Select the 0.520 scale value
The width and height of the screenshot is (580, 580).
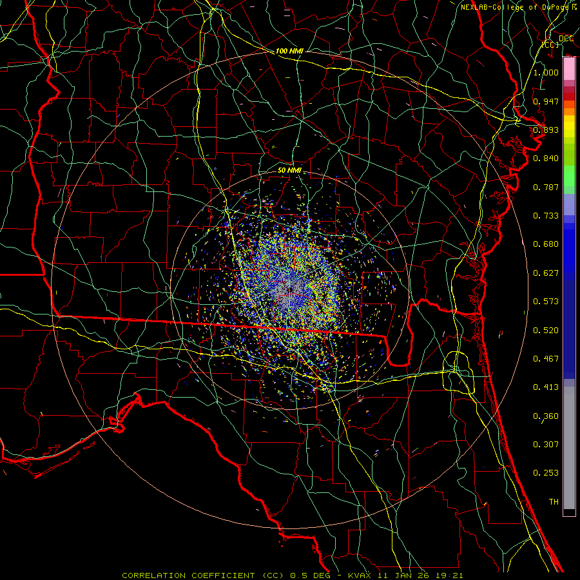546,331
